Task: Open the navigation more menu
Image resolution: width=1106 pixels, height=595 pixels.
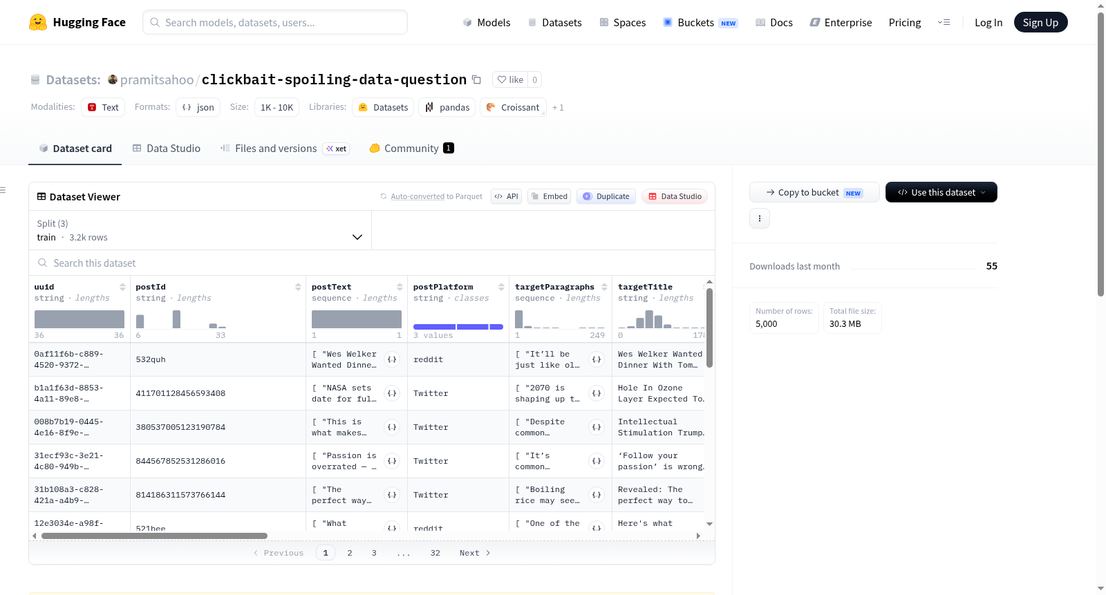Action: [944, 22]
